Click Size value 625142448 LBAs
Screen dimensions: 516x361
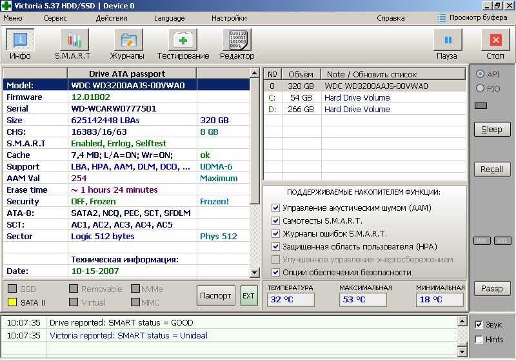point(105,121)
